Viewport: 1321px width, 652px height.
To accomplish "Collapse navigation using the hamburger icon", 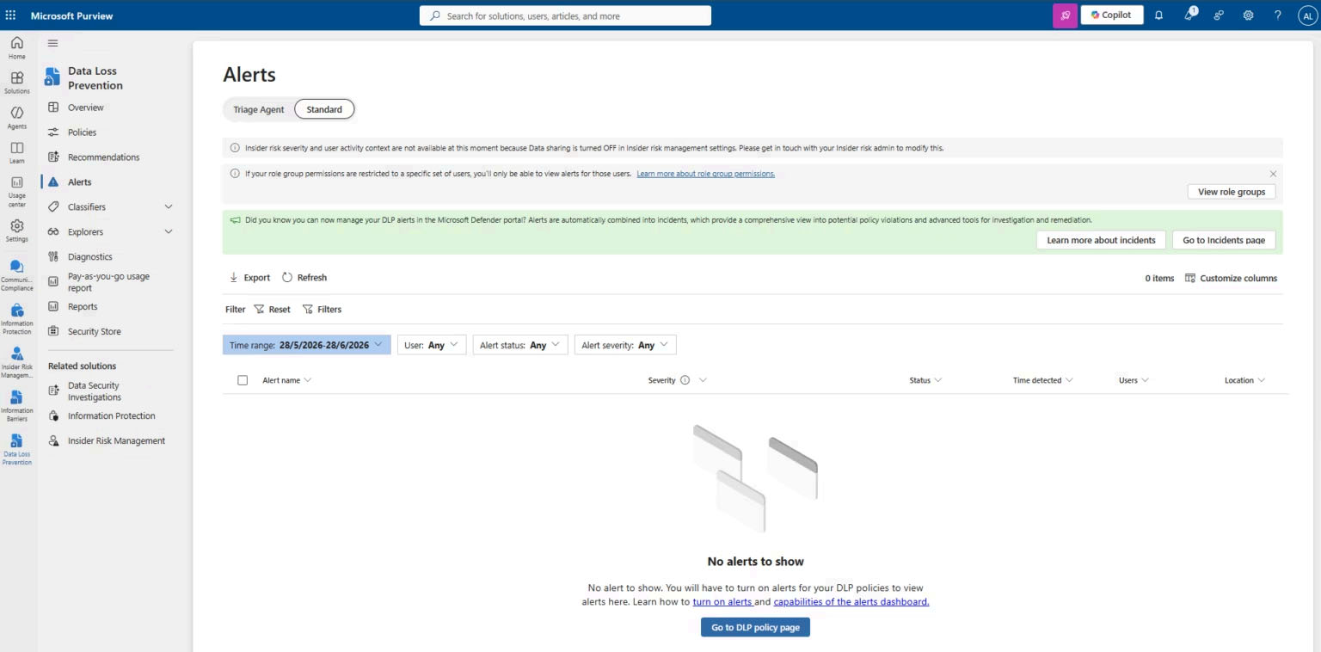I will 52,43.
